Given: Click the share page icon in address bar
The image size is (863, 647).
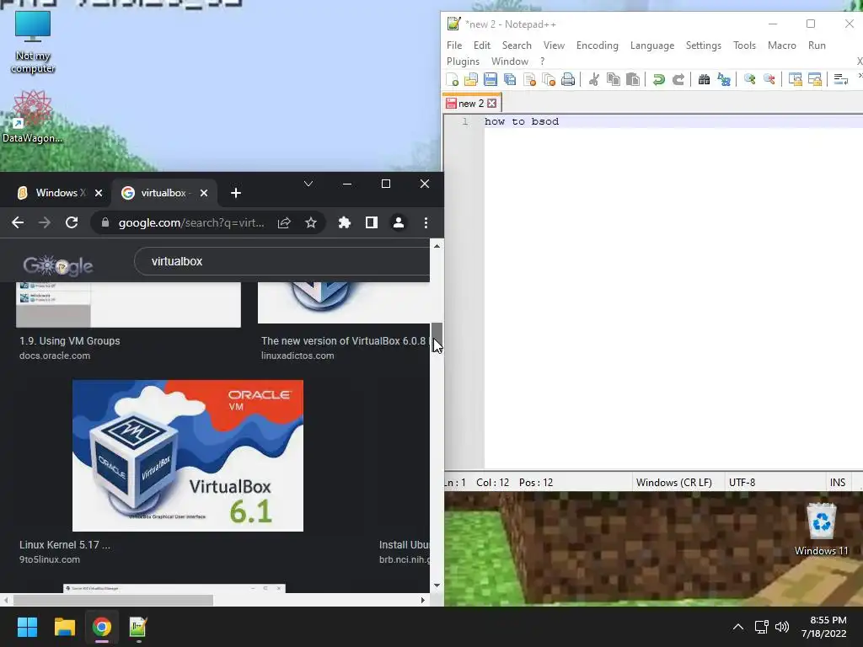Looking at the screenshot, I should point(284,222).
